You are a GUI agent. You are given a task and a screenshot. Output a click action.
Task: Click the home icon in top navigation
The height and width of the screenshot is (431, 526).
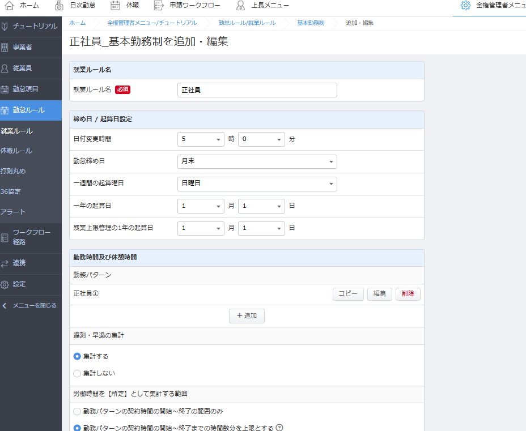coord(10,6)
